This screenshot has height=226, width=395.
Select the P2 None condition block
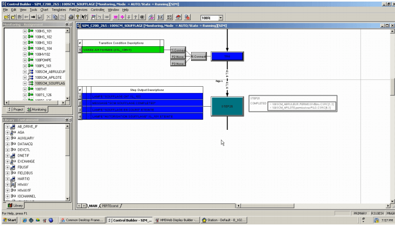coord(177,56)
